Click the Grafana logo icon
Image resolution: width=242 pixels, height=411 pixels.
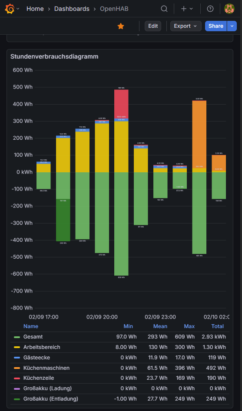(10, 9)
